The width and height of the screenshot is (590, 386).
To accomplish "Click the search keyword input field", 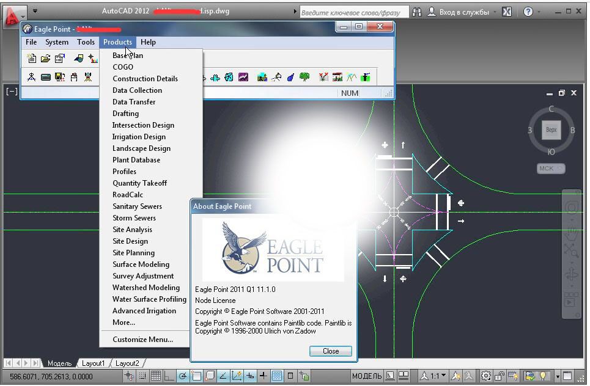I will click(354, 12).
